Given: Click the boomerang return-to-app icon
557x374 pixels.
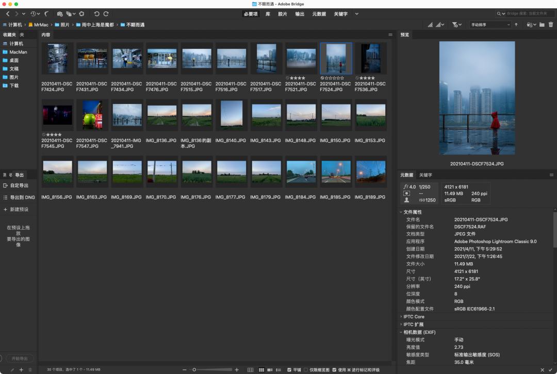Looking at the screenshot, I should click(x=47, y=14).
